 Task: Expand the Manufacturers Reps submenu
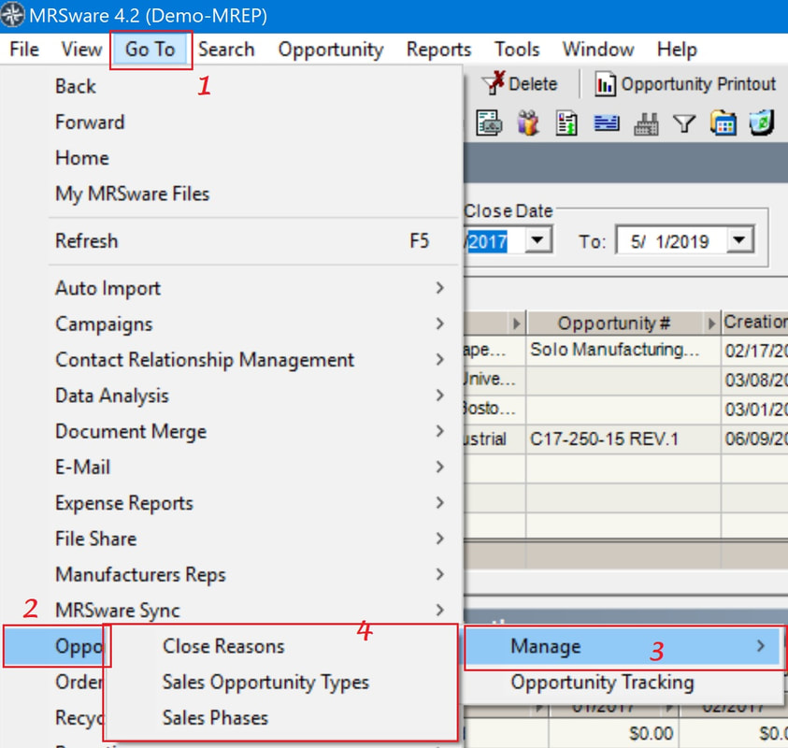[x=231, y=574]
